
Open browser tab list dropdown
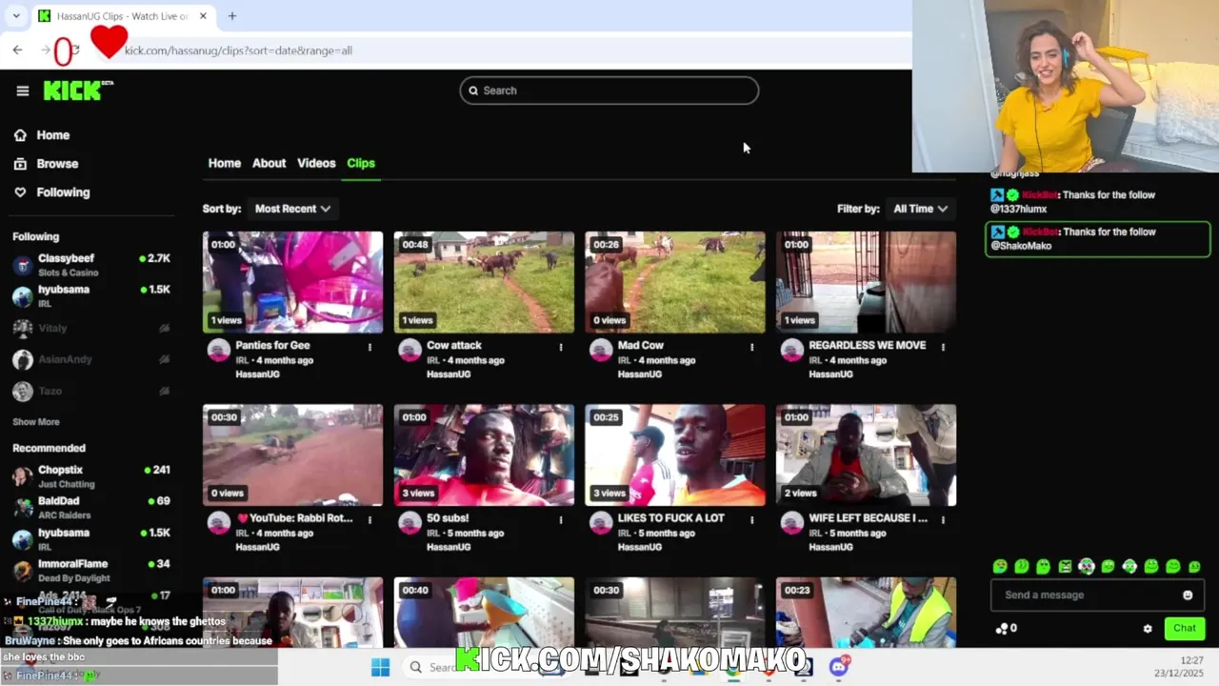click(x=15, y=15)
